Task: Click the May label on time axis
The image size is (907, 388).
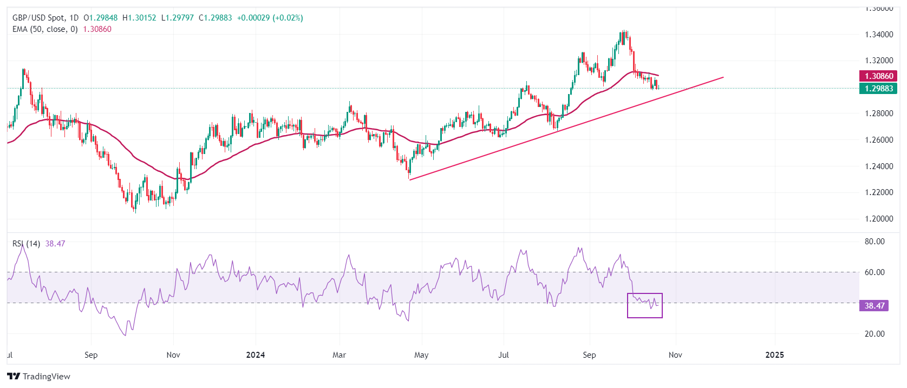Action: coord(421,355)
